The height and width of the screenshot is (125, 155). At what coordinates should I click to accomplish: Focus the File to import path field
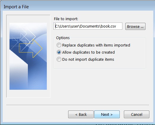click(88, 26)
